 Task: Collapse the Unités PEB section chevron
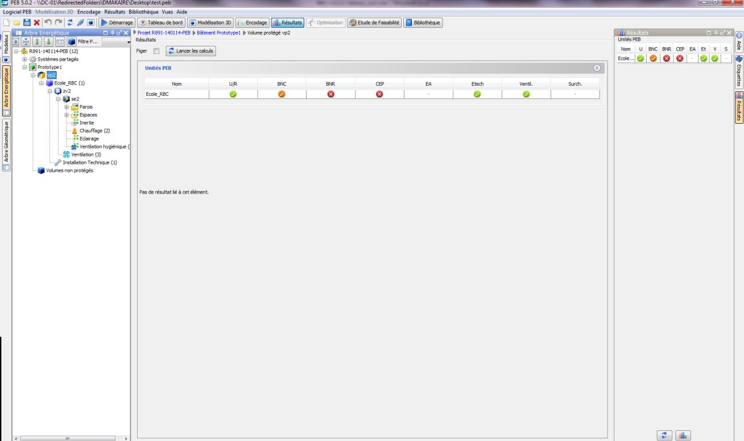597,68
